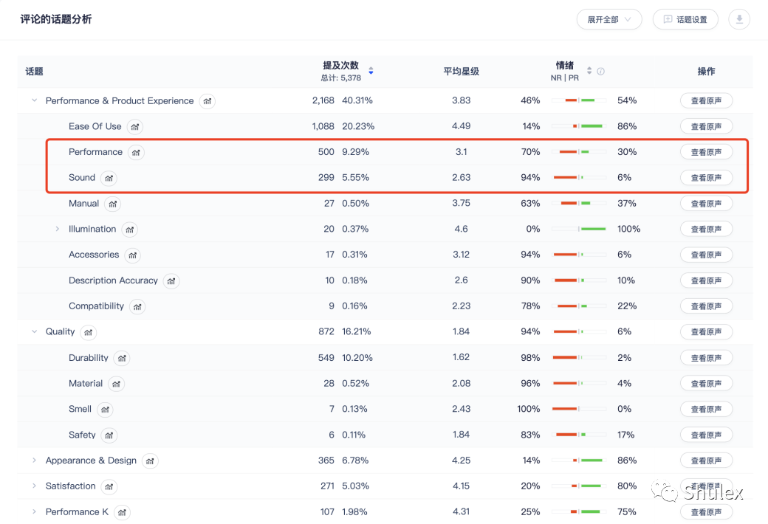Click the info icon beside 情绪 header
The width and height of the screenshot is (768, 524).
click(x=600, y=71)
